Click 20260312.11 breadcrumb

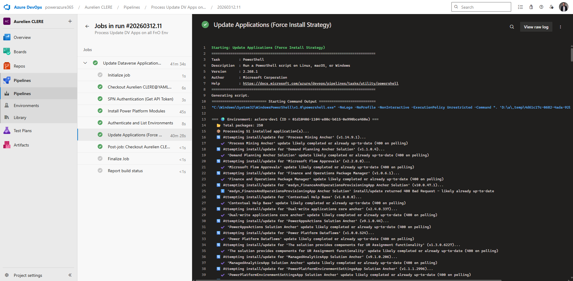coord(229,7)
